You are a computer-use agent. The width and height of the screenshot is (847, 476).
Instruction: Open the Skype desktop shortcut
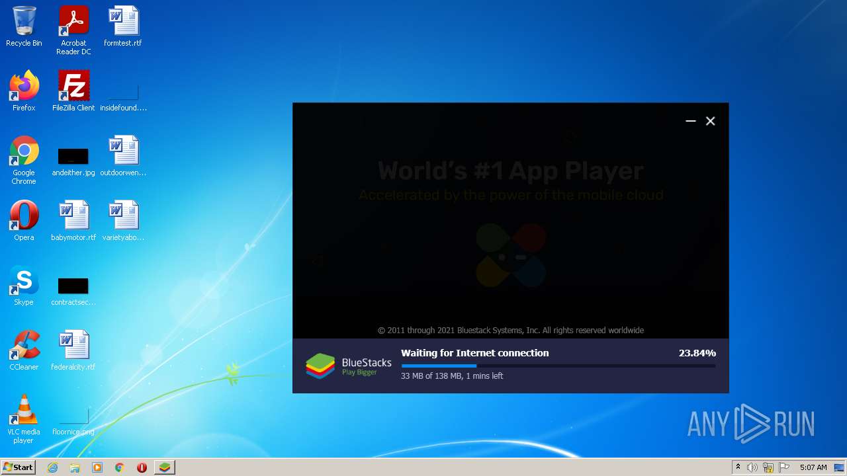[24, 286]
